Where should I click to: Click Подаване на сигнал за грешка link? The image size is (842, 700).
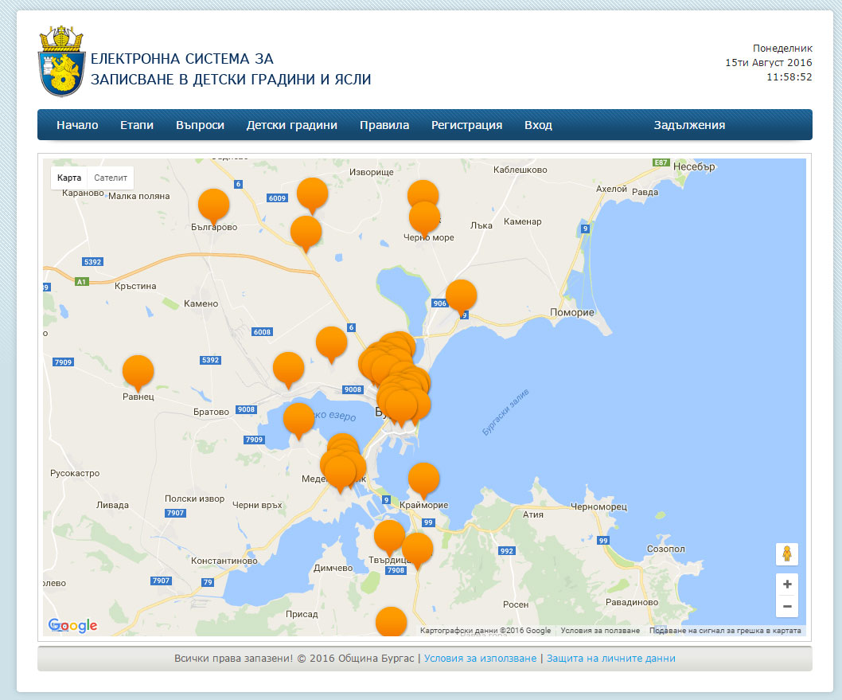[x=725, y=631]
